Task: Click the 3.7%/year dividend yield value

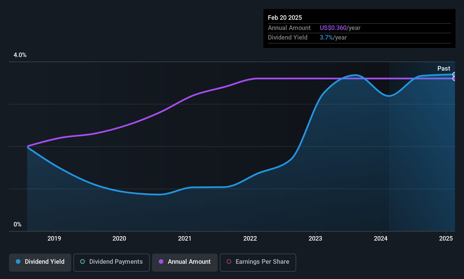Action: [333, 38]
